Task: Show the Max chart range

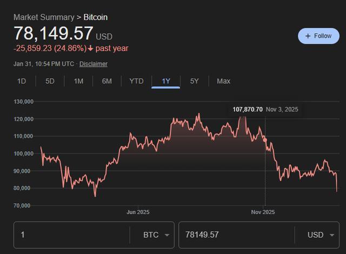Action: (x=223, y=81)
